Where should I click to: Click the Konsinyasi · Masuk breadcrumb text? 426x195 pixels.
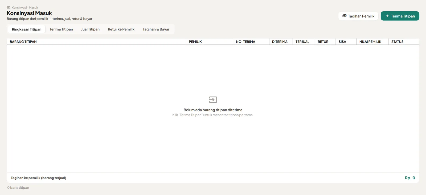tap(25, 8)
